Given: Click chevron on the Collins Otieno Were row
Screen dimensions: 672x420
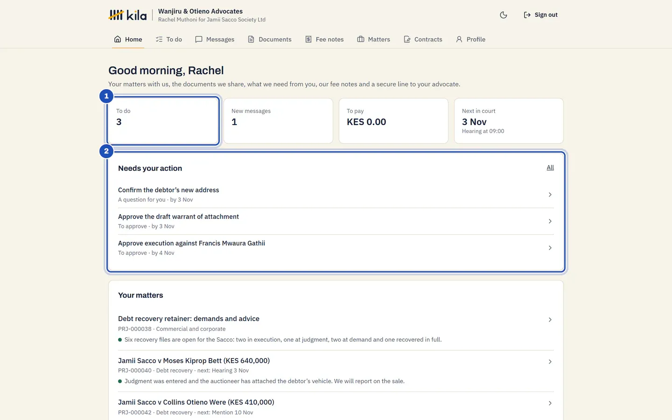Looking at the screenshot, I should 550,403.
